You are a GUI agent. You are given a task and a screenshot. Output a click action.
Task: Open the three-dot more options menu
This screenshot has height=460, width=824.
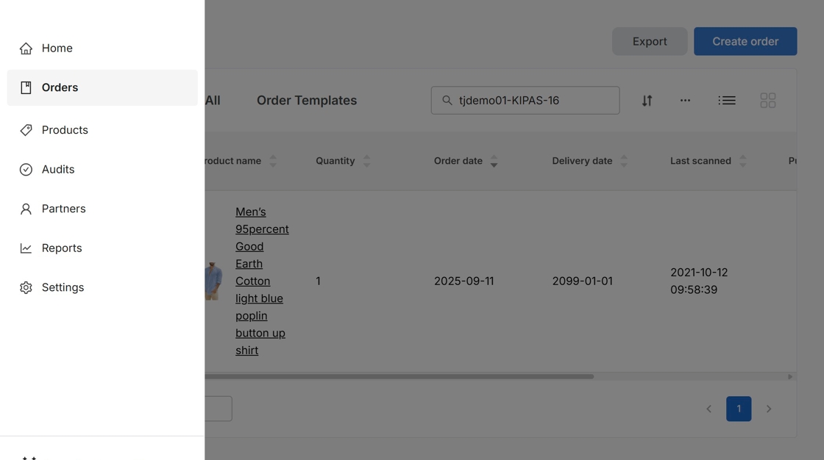tap(685, 101)
